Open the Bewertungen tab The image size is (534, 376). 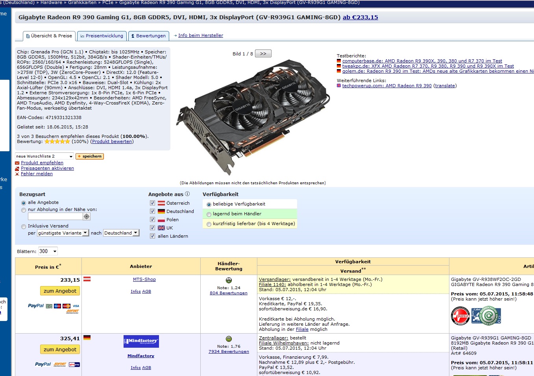[x=148, y=36]
